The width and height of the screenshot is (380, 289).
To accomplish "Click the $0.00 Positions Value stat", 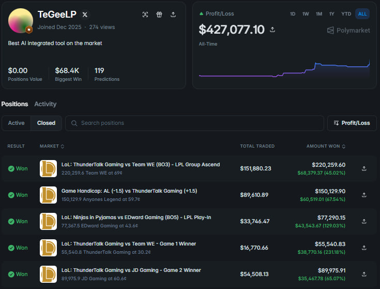I will [25, 74].
